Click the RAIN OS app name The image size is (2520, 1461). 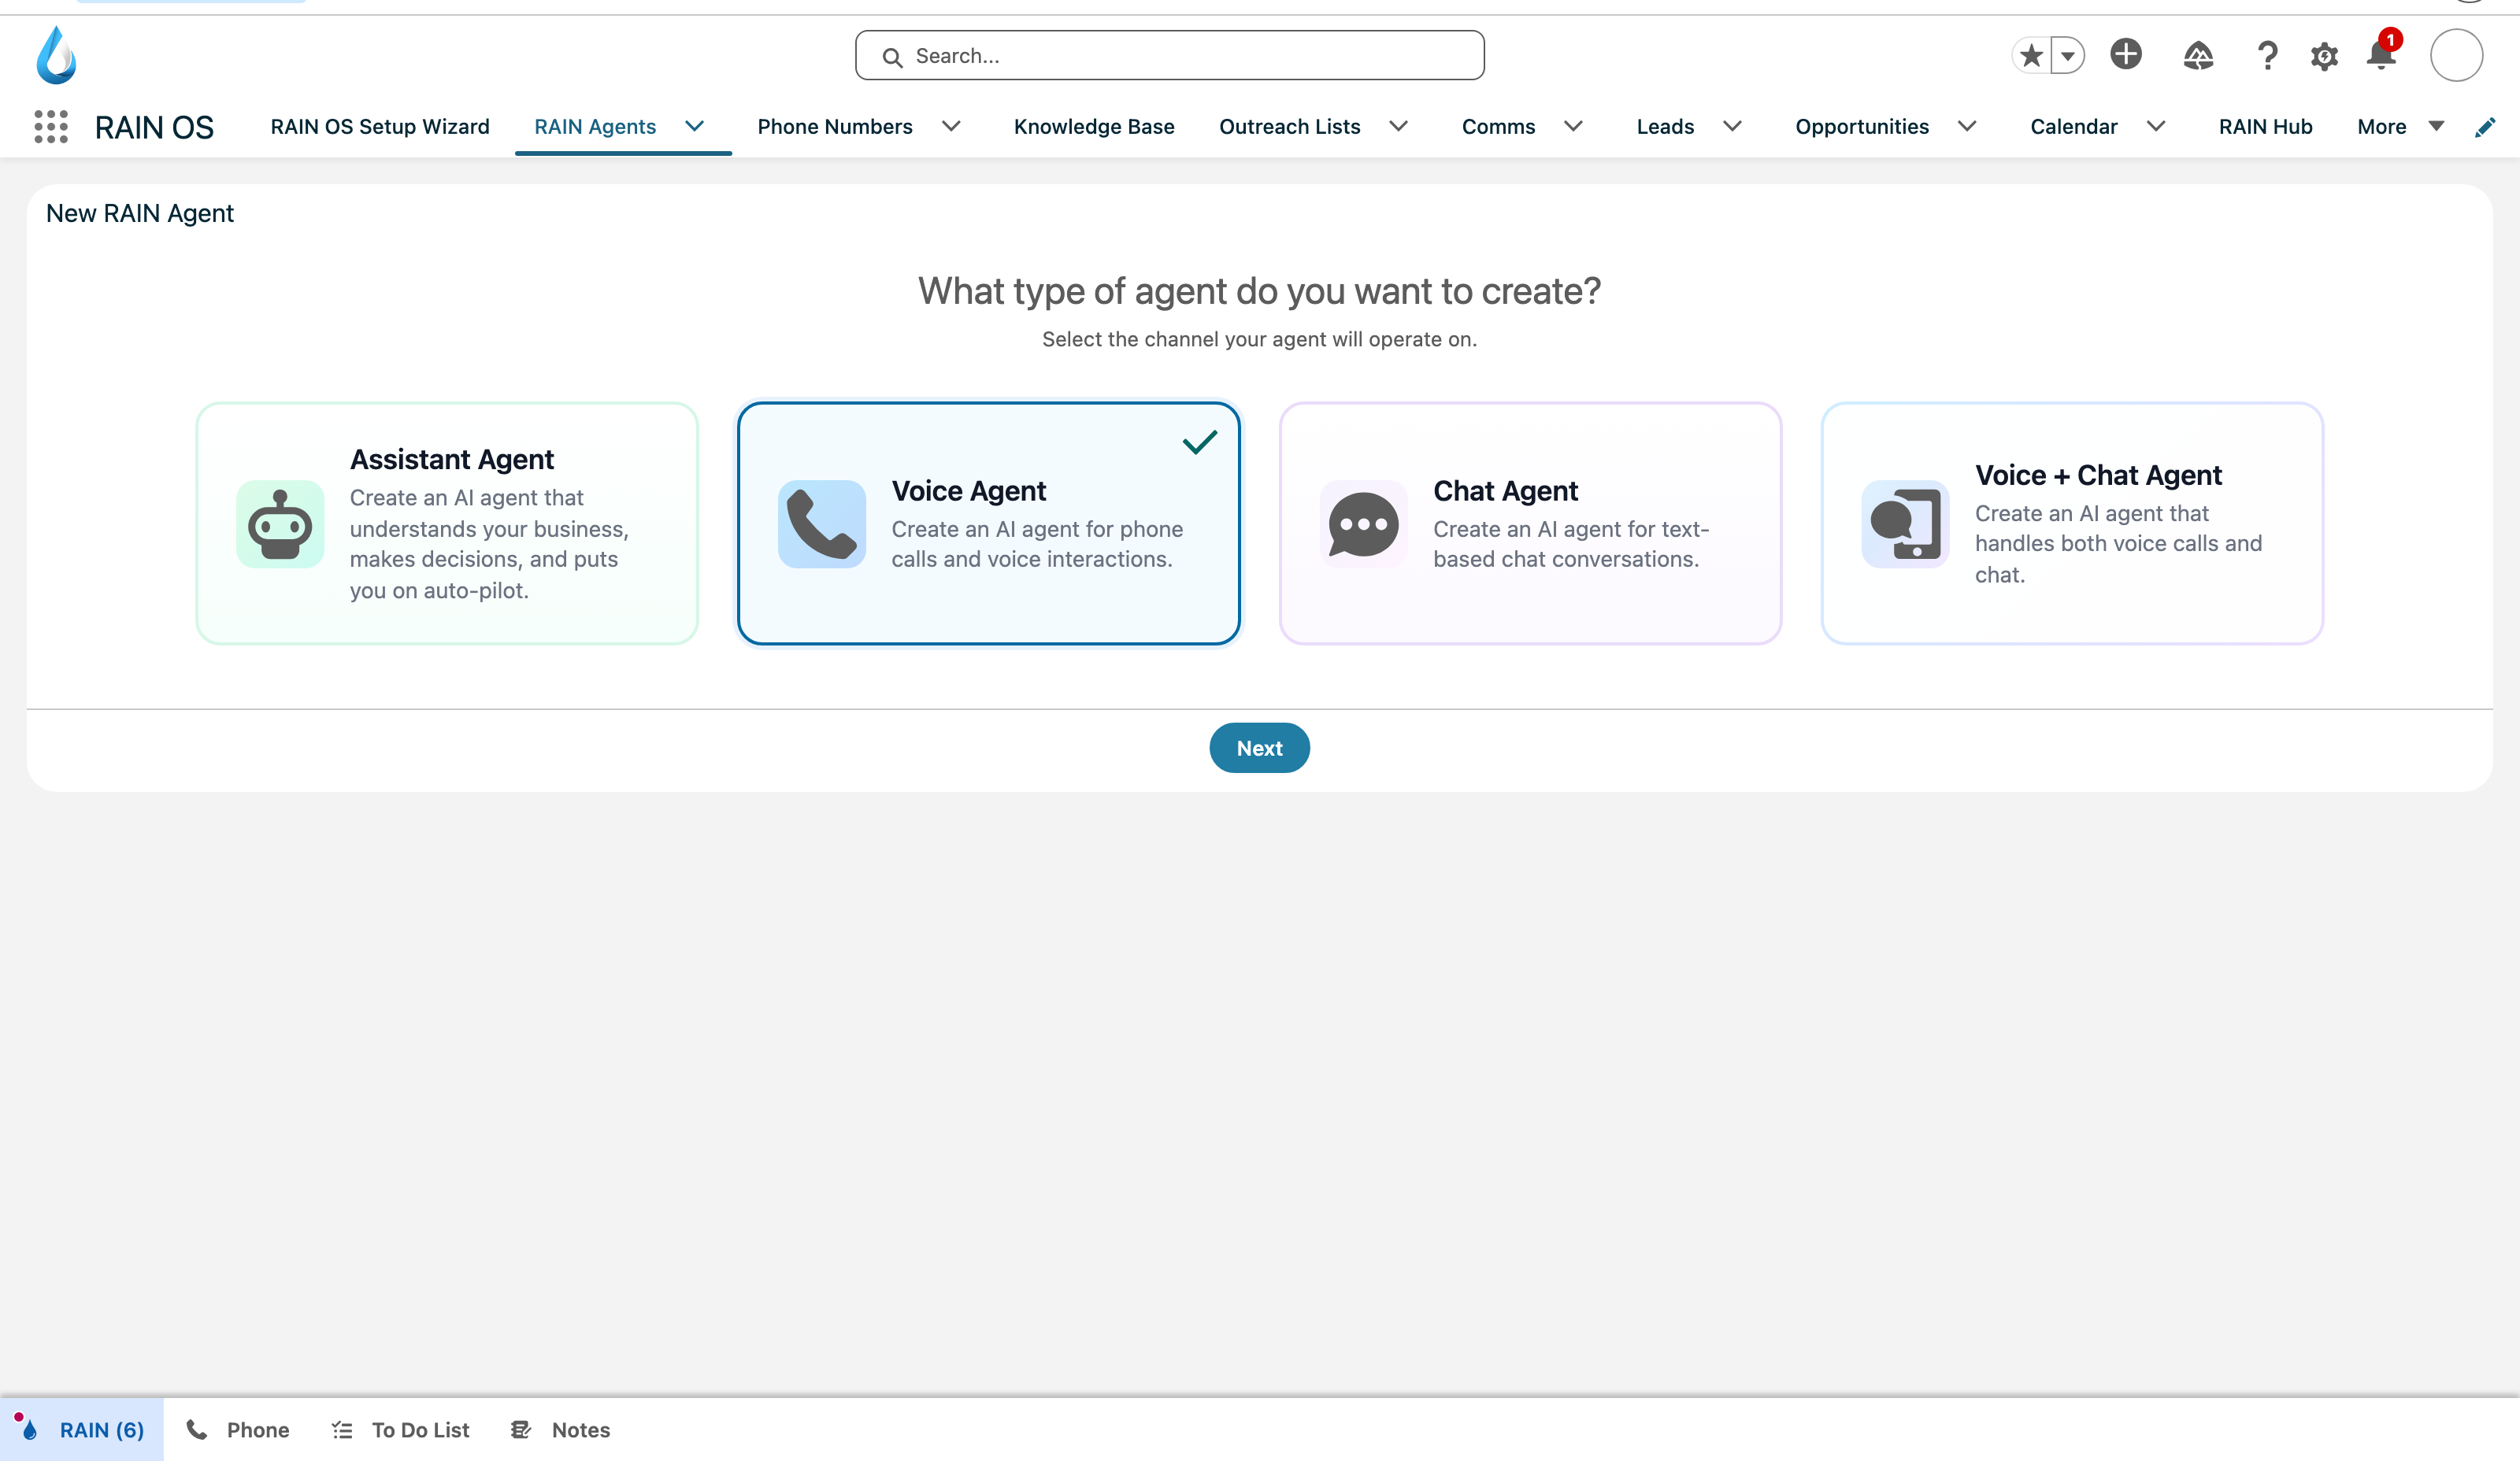tap(154, 128)
